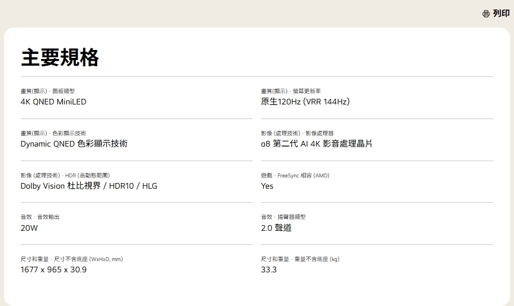
Task: Click the 20W audio output value
Action: pyautogui.click(x=29, y=228)
